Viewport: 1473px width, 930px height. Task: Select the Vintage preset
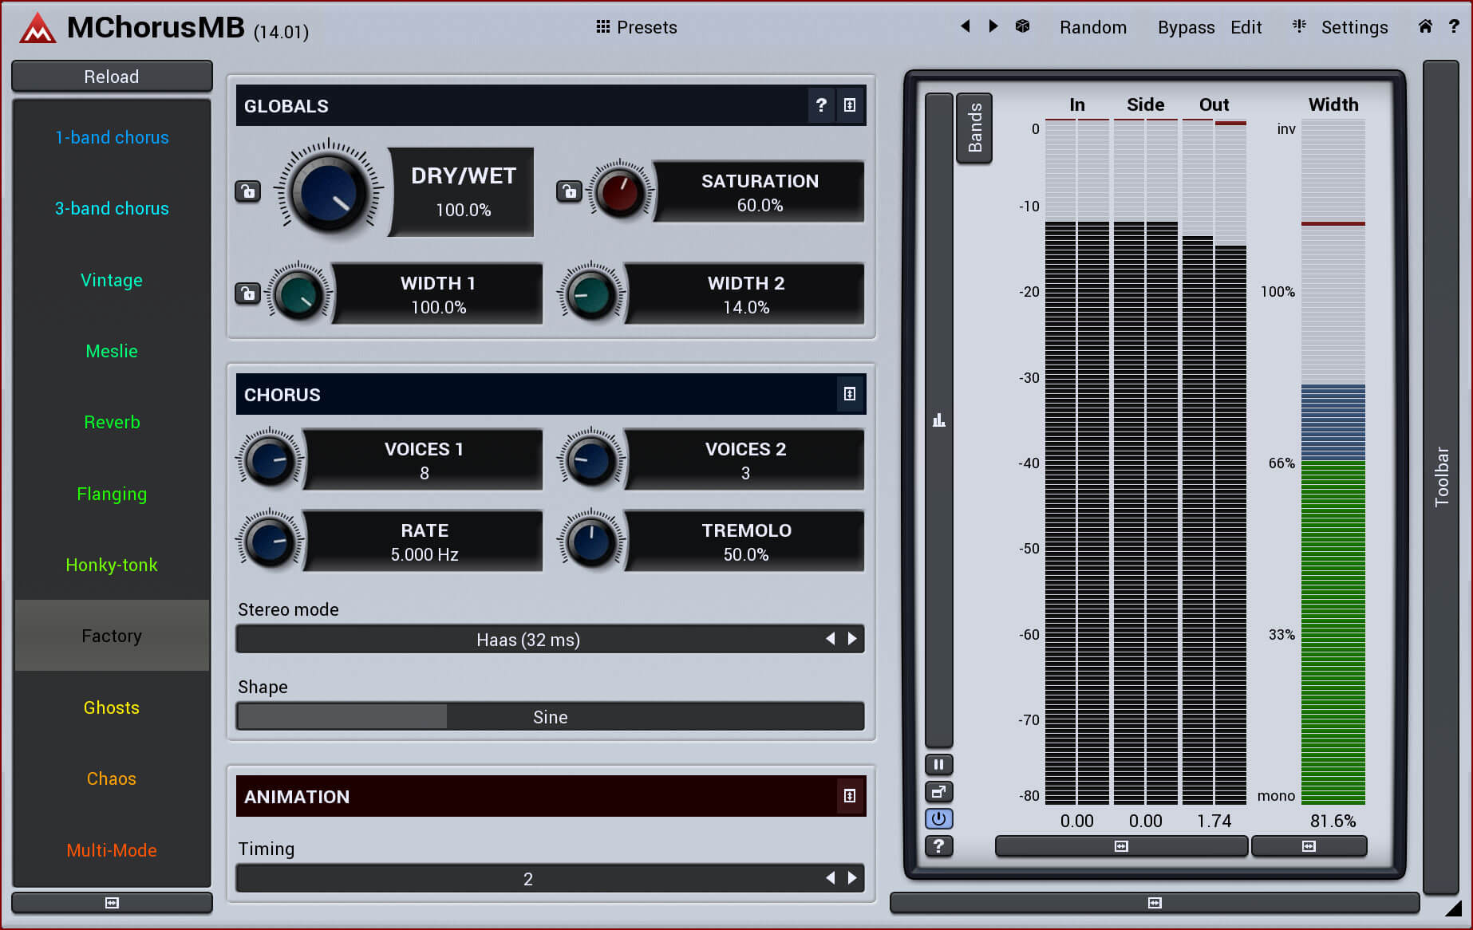pyautogui.click(x=112, y=280)
